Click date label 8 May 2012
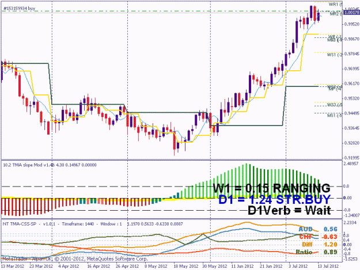Screen dimensions: 360x270 156,266
